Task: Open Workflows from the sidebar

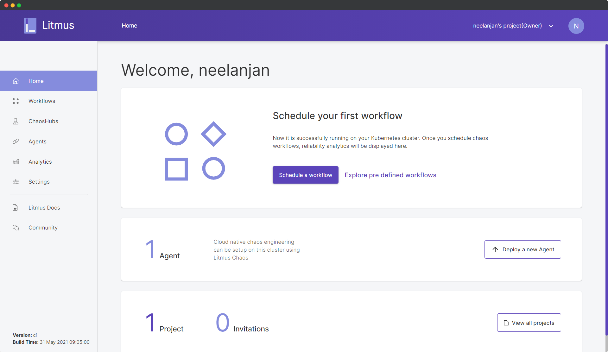Action: 48,101
